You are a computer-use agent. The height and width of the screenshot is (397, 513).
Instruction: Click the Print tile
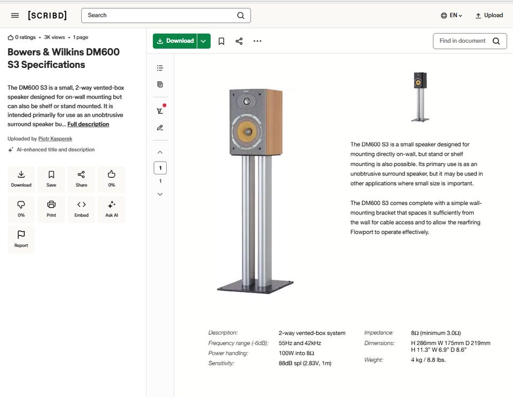point(51,209)
